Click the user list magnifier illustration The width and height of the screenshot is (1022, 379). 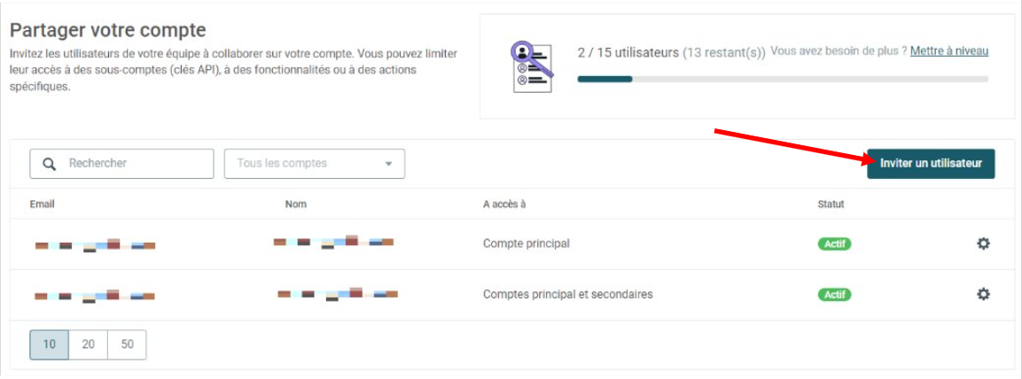(x=533, y=66)
